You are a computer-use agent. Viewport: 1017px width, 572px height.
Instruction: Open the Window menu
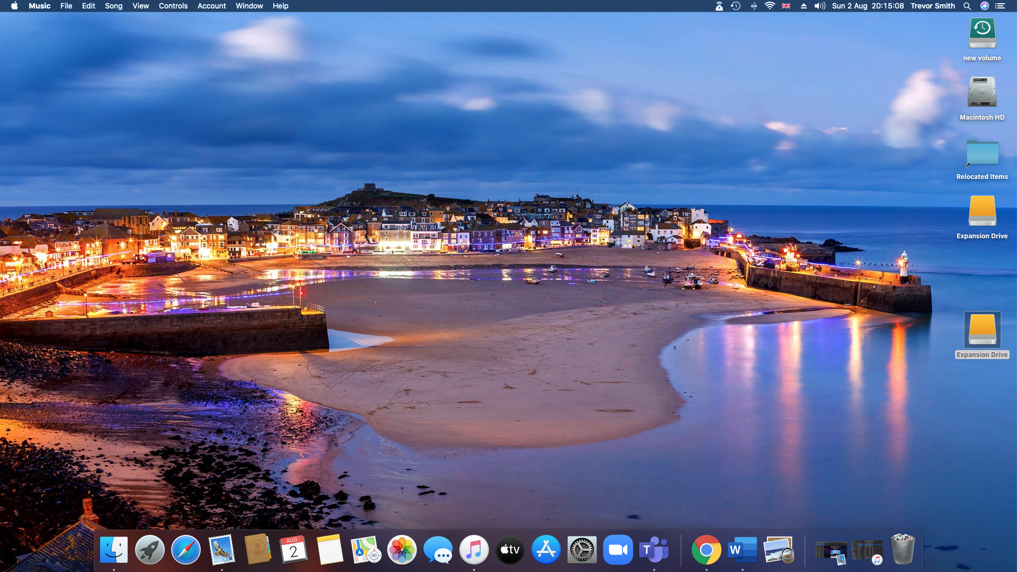249,6
